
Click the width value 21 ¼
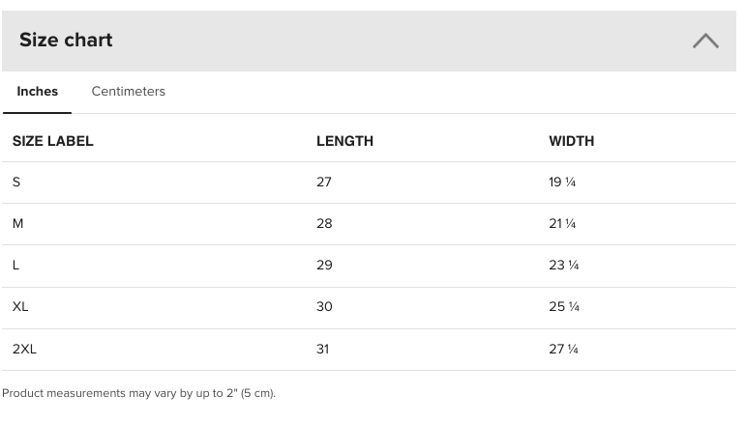tap(562, 224)
